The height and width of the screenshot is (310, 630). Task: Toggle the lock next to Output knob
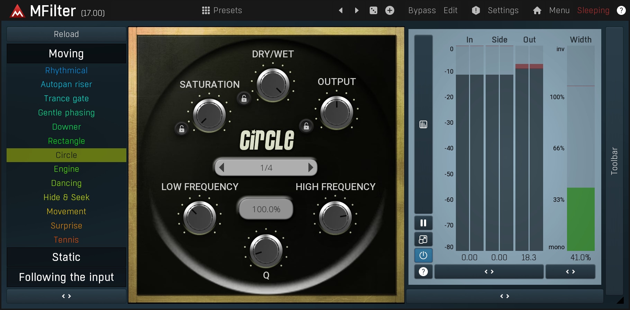(x=306, y=126)
